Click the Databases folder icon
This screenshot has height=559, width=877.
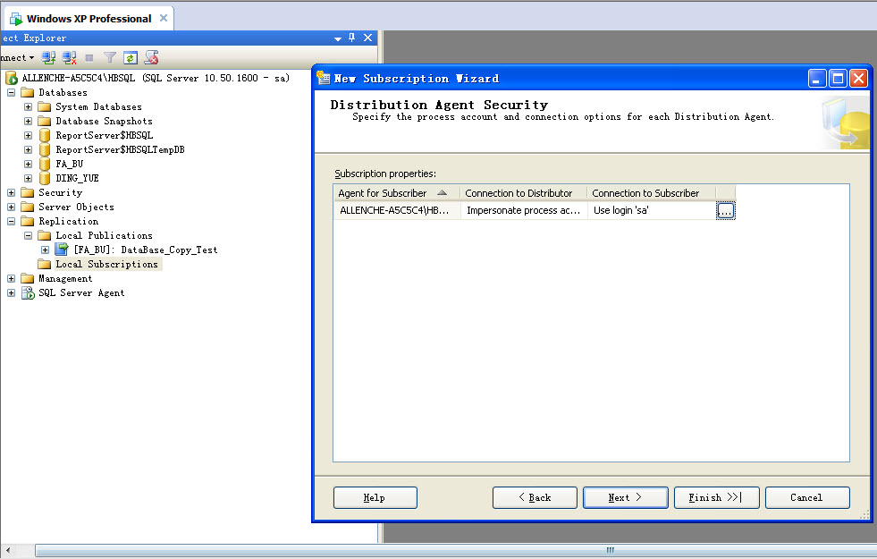tap(28, 92)
